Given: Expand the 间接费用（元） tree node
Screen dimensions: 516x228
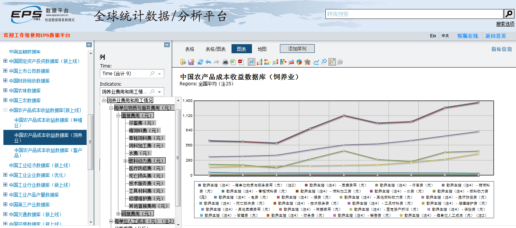Looking at the screenshot, I should [x=118, y=214].
